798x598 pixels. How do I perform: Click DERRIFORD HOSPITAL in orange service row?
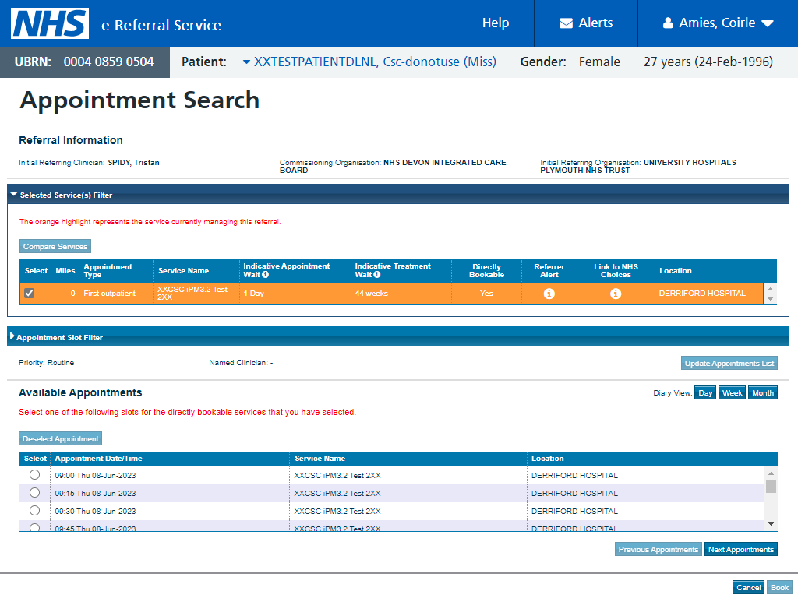pyautogui.click(x=702, y=294)
